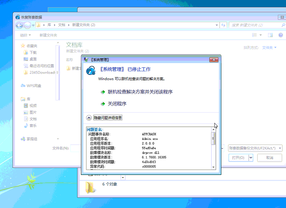This screenshot has width=286, height=208.
Task: Open the 排列方式 文件夹 dropdown
Action: coord(269,48)
